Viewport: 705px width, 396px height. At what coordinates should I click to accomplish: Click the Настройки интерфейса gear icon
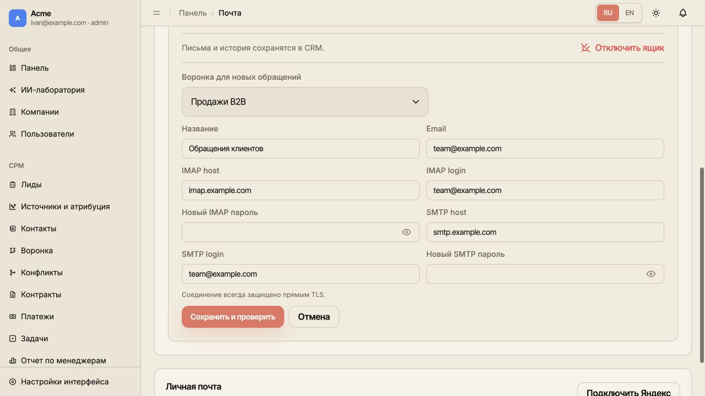coord(13,382)
